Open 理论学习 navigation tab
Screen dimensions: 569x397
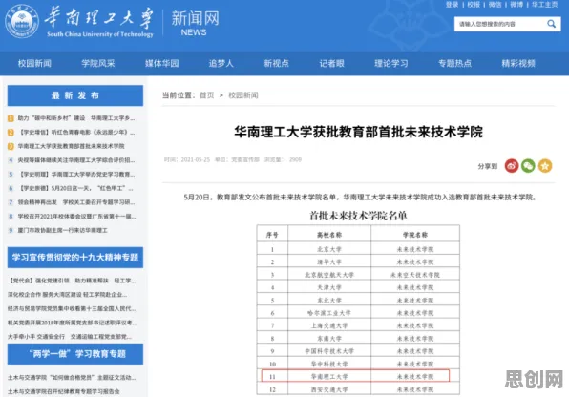pyautogui.click(x=391, y=64)
